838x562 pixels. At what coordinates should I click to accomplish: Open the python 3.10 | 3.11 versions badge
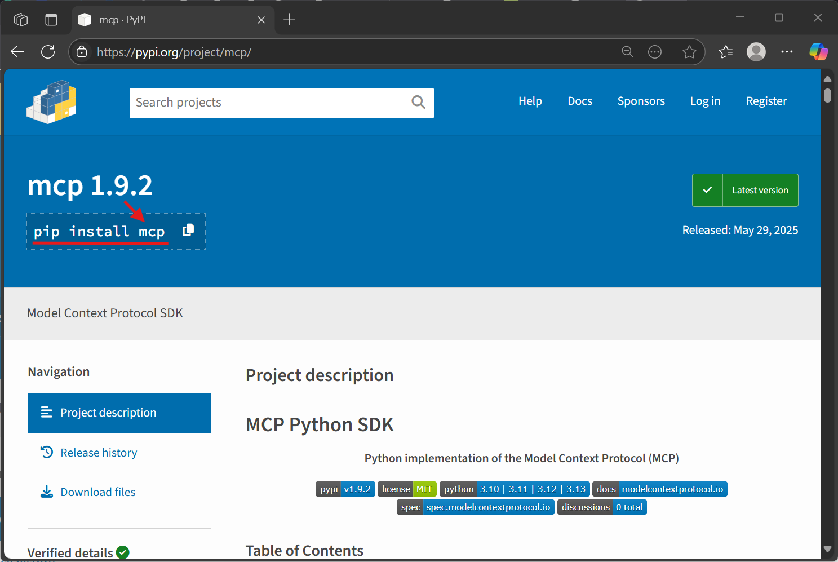(515, 489)
